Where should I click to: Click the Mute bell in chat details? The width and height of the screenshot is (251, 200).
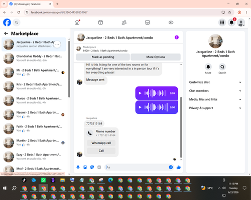pyautogui.click(x=208, y=67)
